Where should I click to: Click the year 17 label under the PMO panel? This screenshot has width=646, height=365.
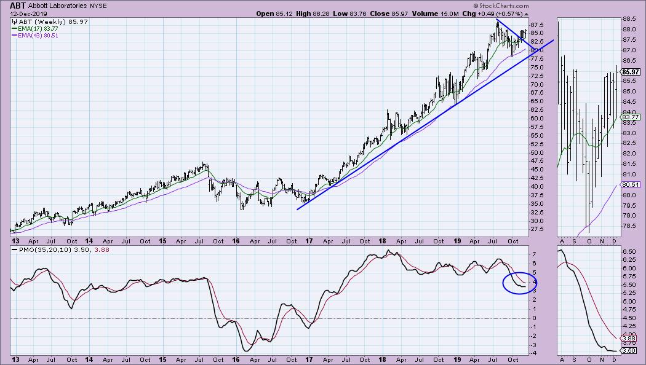(x=309, y=359)
